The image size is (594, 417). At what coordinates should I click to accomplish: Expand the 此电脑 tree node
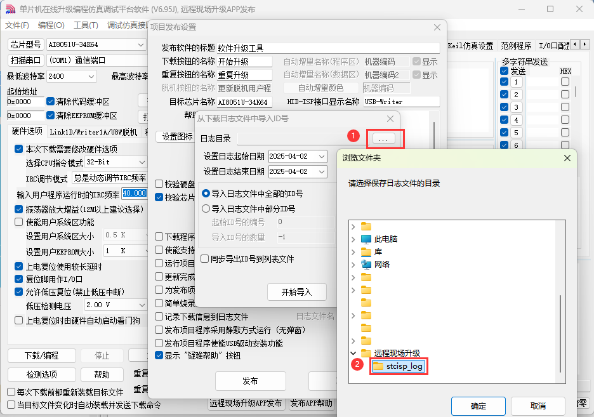pos(353,239)
